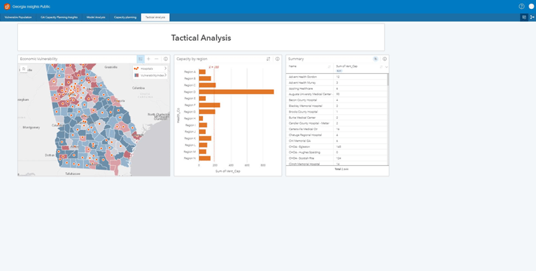Click the Tactical Analysis heading text
The image size is (536, 271).
coord(201,38)
